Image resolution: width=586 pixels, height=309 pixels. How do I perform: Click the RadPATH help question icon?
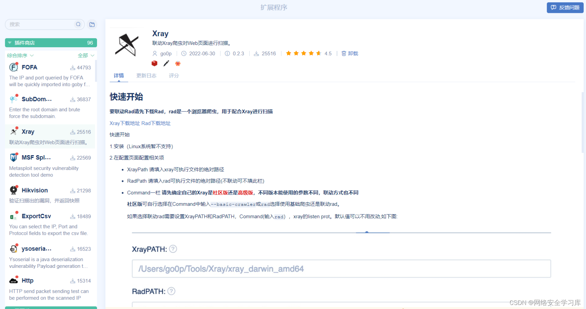point(171,291)
